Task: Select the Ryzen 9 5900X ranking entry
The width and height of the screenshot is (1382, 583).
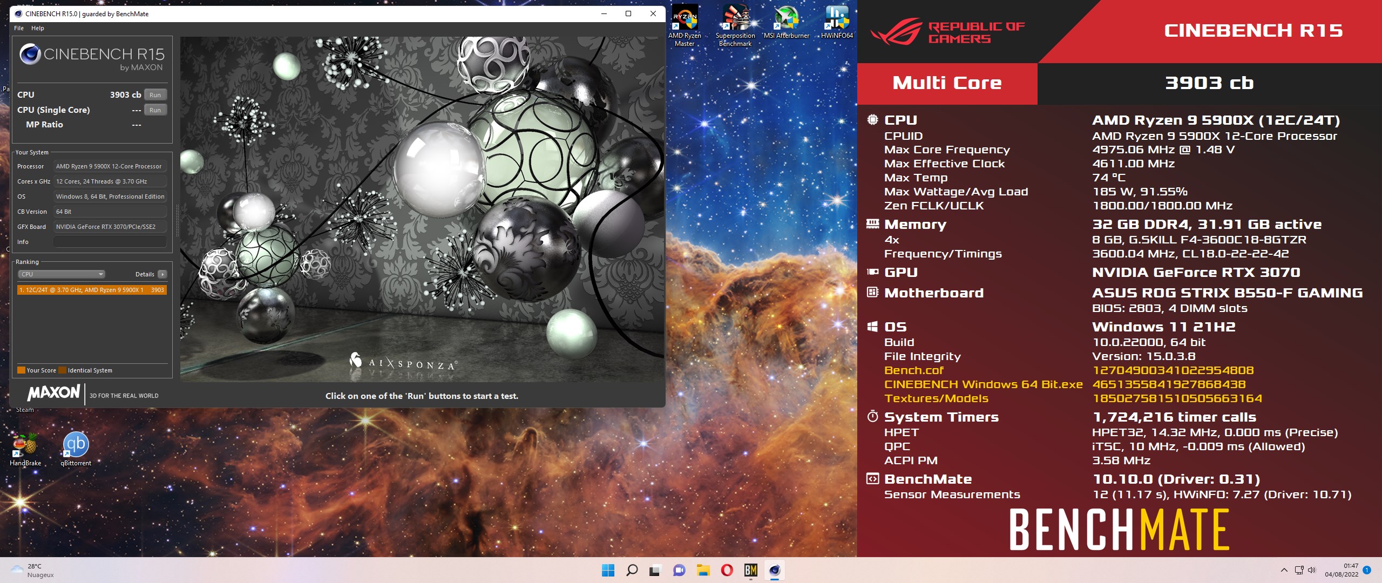Action: tap(92, 290)
